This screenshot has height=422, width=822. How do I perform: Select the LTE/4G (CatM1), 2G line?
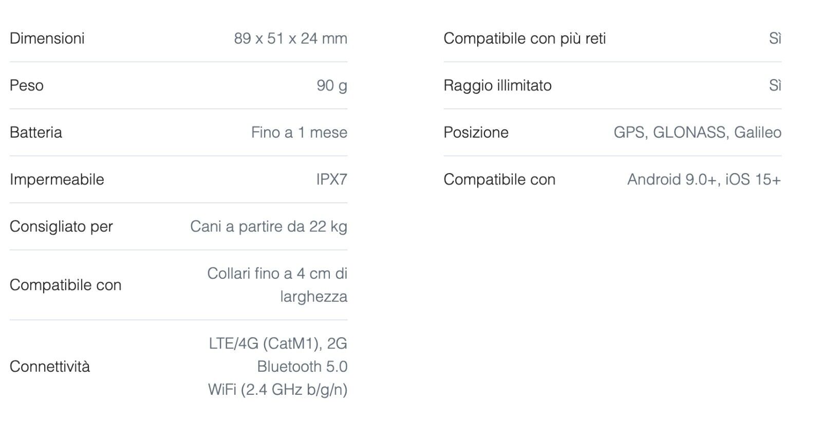click(278, 343)
